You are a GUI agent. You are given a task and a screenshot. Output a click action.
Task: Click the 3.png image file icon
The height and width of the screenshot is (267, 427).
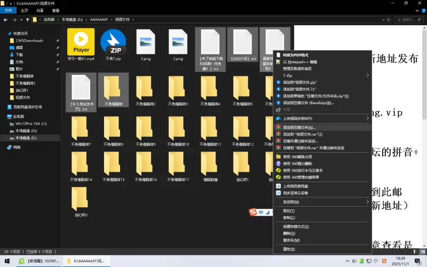point(146,42)
